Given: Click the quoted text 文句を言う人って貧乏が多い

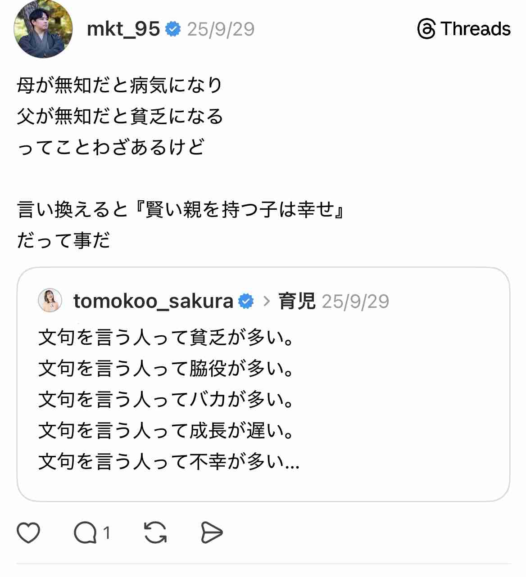Looking at the screenshot, I should (x=167, y=338).
